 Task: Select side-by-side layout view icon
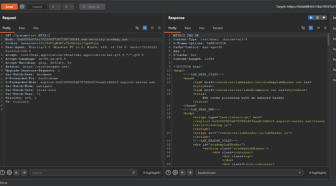[x=311, y=18]
